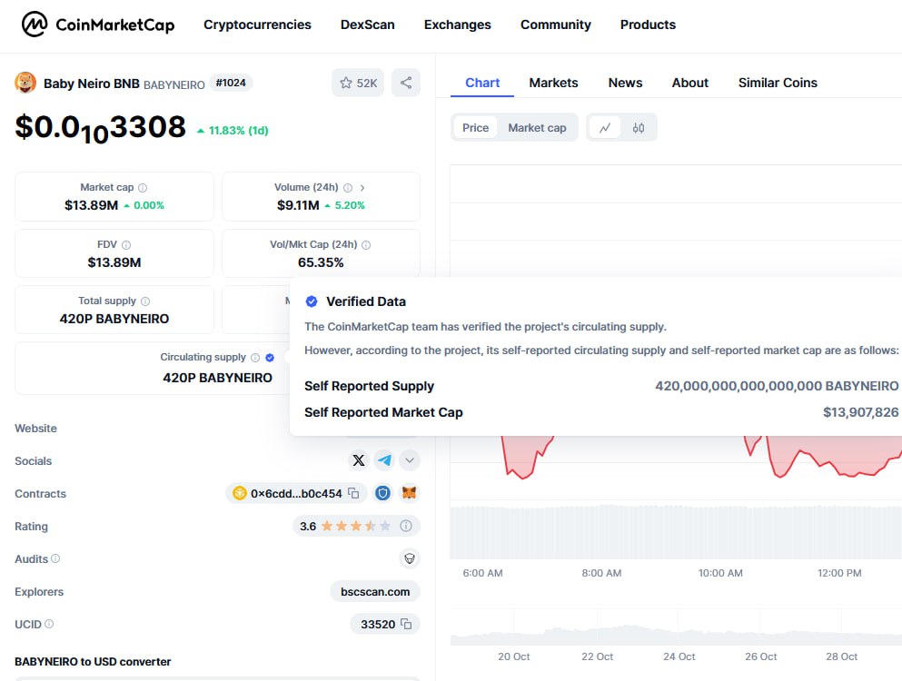Open the Telegram social icon
The height and width of the screenshot is (681, 902).
(x=384, y=460)
